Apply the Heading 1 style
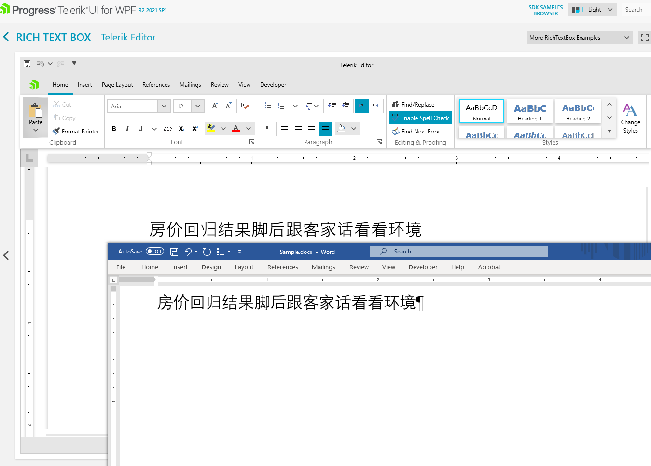 (530, 111)
